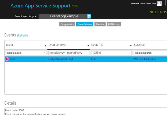
Task: Click the DATE & TIME column header
Action: [x=57, y=45]
